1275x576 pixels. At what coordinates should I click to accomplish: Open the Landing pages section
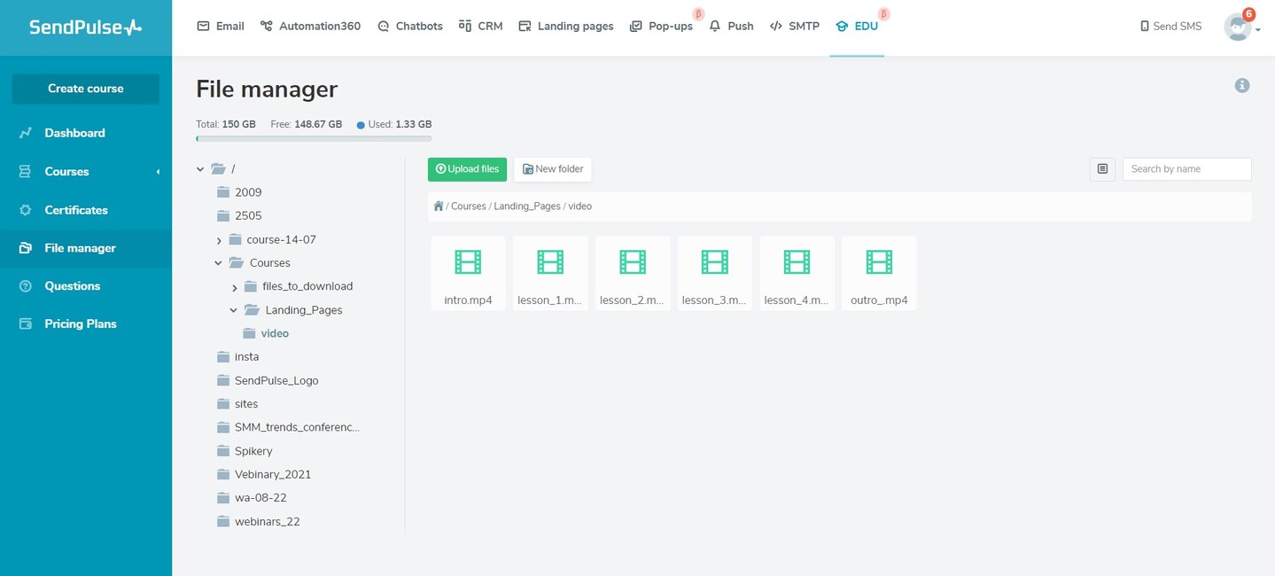point(565,26)
